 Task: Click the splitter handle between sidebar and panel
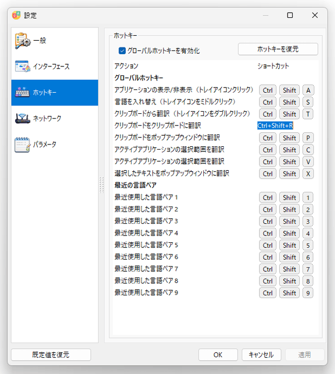tap(102, 185)
